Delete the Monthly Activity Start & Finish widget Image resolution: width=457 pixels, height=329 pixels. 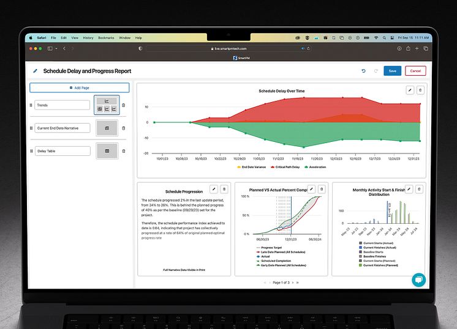[x=420, y=189]
